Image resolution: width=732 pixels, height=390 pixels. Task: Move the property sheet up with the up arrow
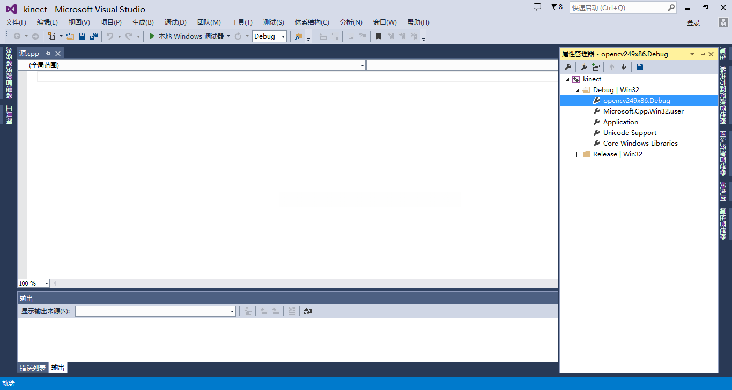click(612, 67)
